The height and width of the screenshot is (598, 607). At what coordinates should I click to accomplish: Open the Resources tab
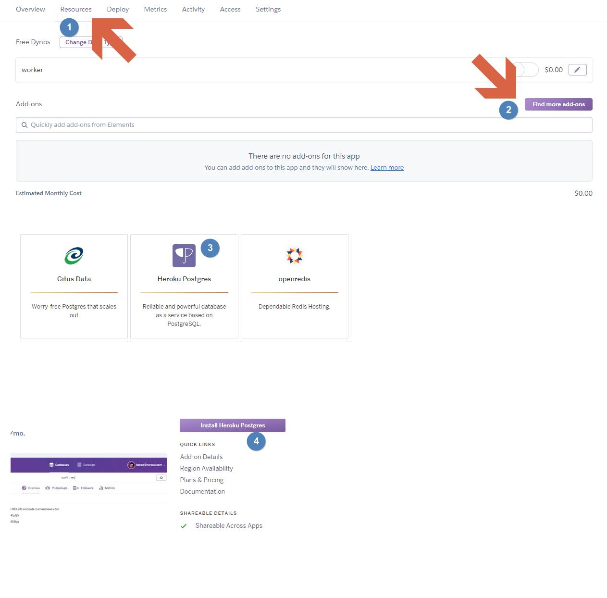pos(75,9)
